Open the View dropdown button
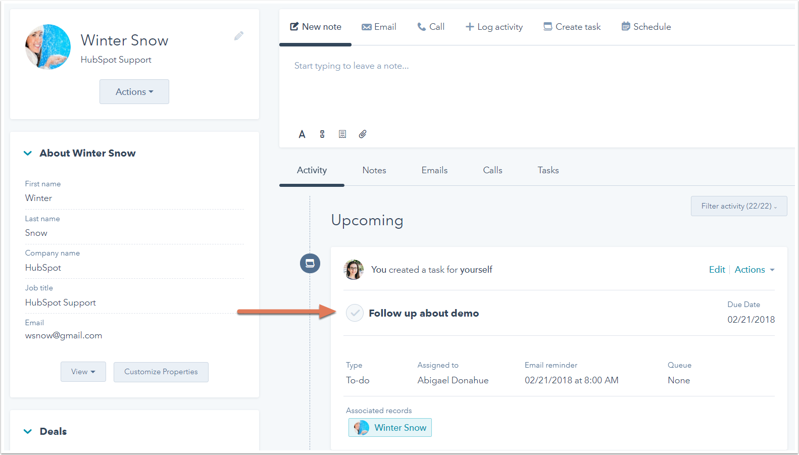 [x=83, y=372]
